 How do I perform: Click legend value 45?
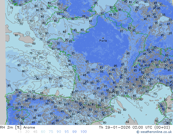[35, 132]
